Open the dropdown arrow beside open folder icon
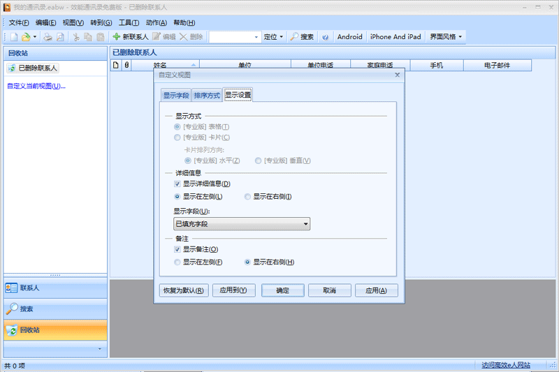This screenshot has height=372, width=559. point(35,37)
